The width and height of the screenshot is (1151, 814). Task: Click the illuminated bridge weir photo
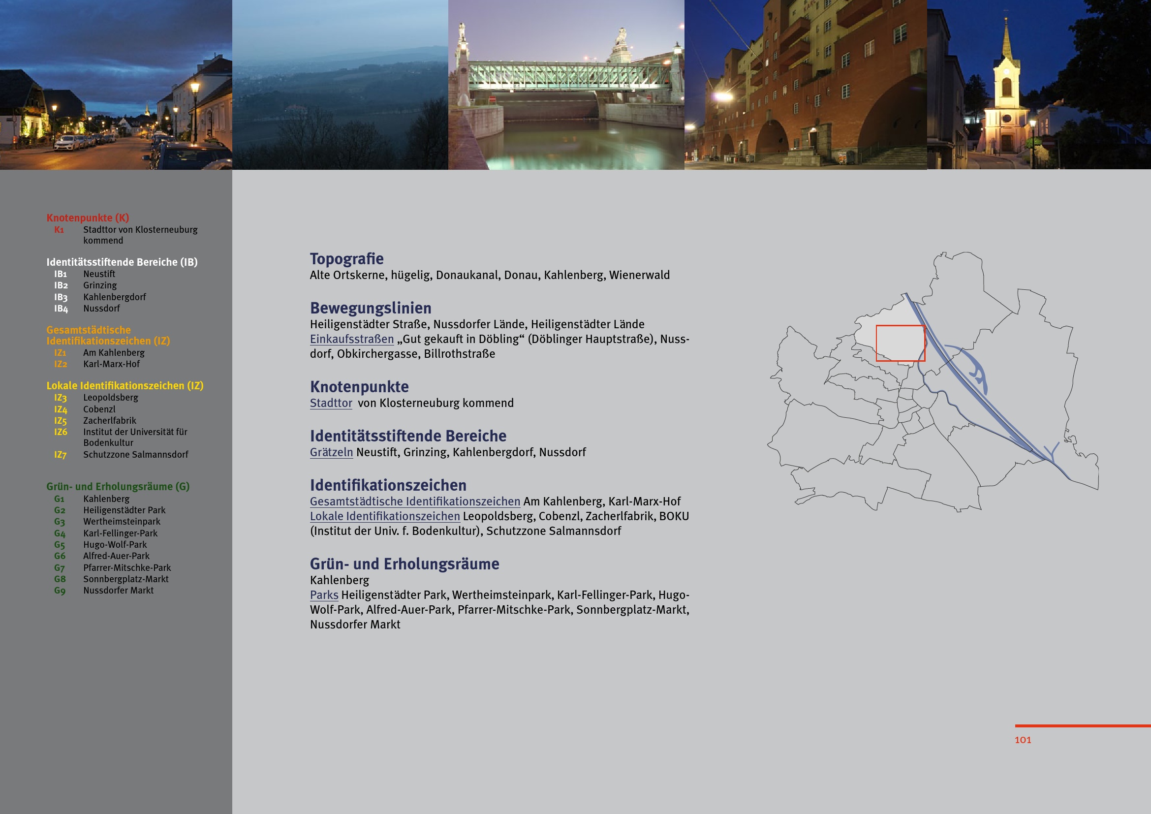[x=566, y=85]
